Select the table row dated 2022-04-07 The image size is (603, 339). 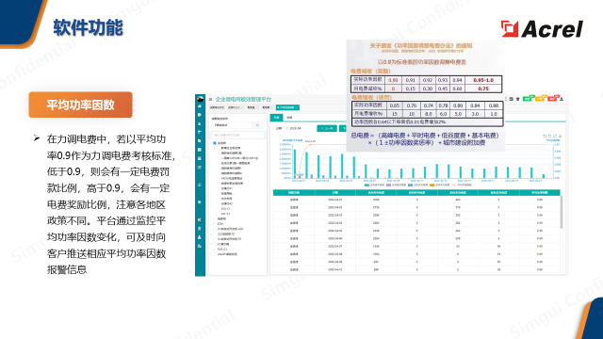point(416,247)
